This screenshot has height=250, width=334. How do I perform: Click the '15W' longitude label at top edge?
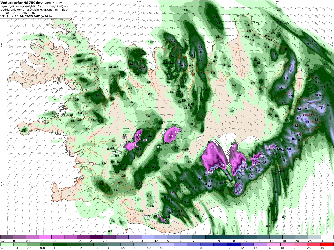[276, 1]
